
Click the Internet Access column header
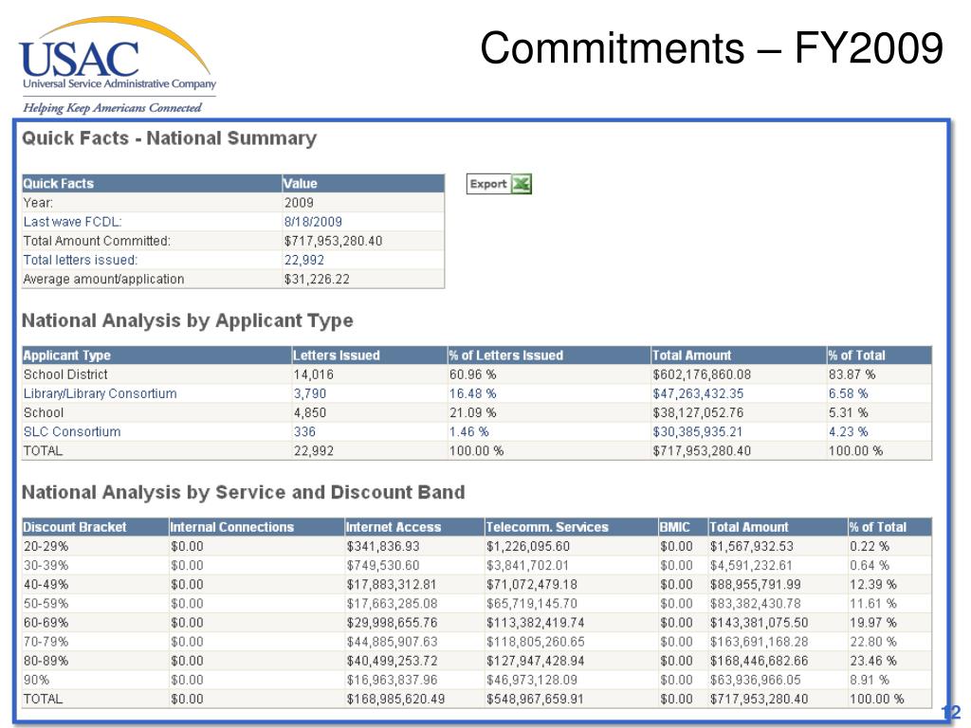[414, 527]
